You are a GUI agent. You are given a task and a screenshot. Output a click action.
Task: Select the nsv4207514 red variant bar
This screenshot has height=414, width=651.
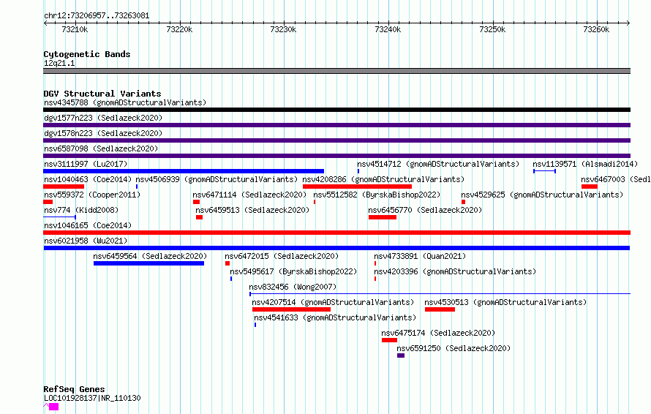291,309
